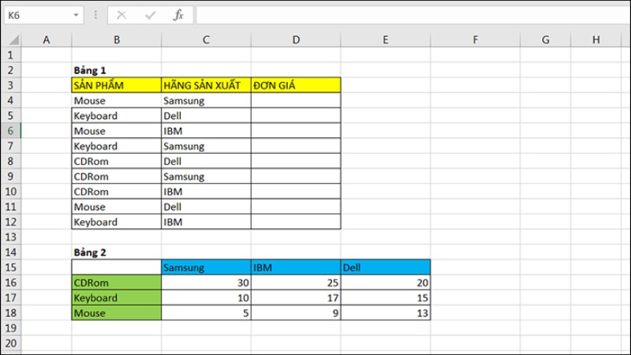
Task: Click the Samsung cell in row 9
Action: point(206,176)
